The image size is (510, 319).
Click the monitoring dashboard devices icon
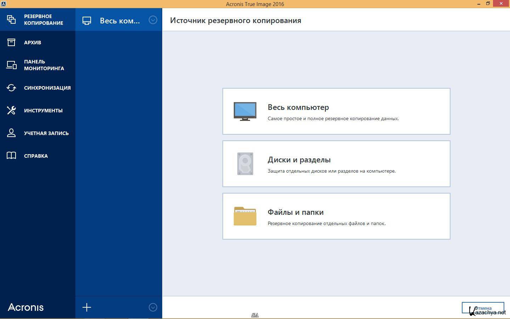(11, 65)
